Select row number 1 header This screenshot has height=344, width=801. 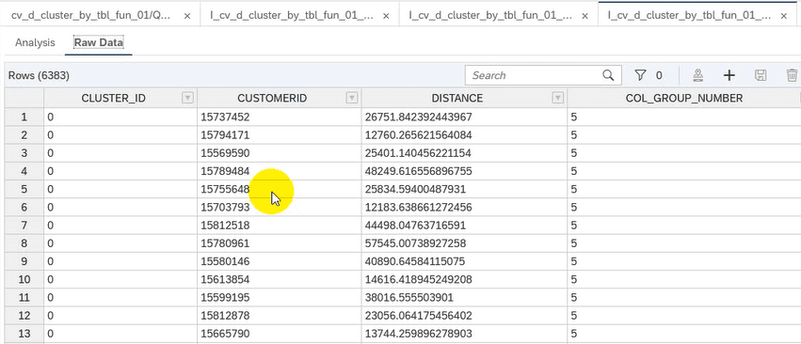pyautogui.click(x=24, y=117)
